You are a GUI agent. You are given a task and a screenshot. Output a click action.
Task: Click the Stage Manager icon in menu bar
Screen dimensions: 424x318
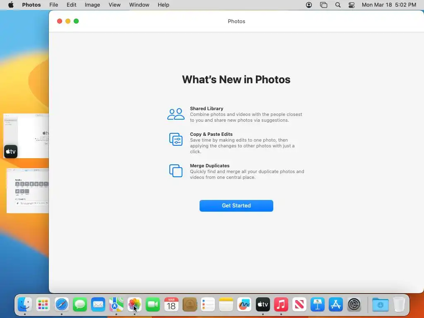pyautogui.click(x=323, y=5)
